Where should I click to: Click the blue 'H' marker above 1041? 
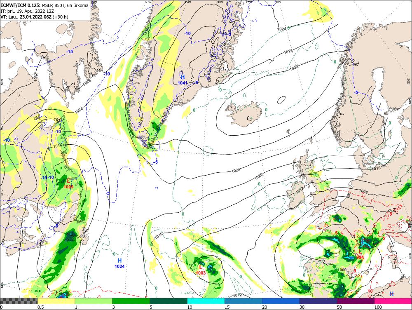183,77
